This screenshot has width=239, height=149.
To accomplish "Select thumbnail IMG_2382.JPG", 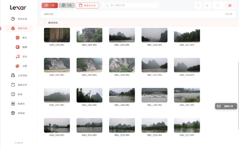I will point(57,35).
